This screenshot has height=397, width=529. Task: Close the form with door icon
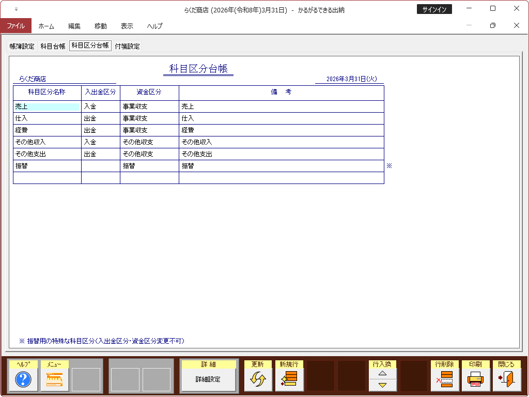[506, 380]
